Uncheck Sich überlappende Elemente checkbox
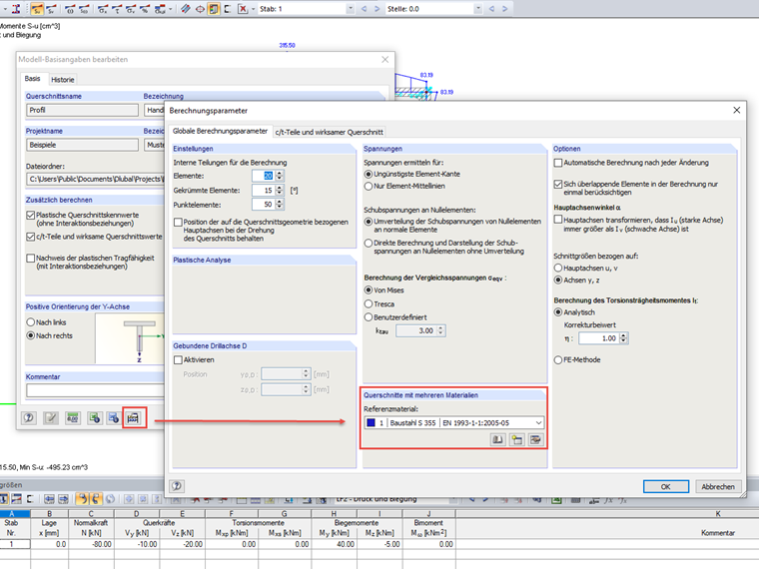This screenshot has width=759, height=569. coord(558,185)
